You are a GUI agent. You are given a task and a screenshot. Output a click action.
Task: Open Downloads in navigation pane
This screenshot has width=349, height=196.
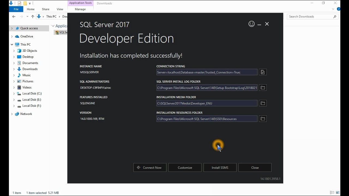pyautogui.click(x=30, y=69)
